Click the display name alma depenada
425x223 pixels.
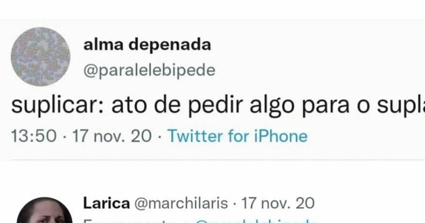pyautogui.click(x=147, y=45)
